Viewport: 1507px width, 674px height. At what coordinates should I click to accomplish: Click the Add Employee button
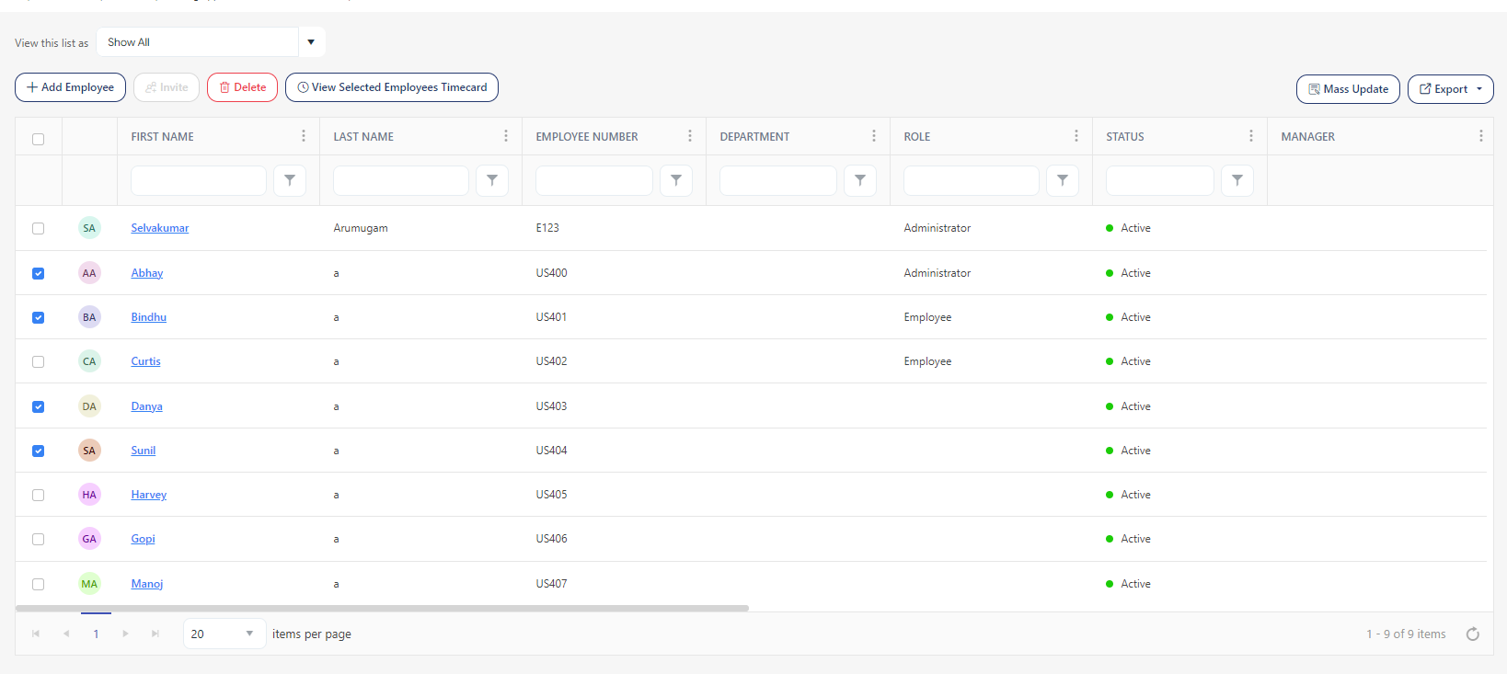click(71, 87)
